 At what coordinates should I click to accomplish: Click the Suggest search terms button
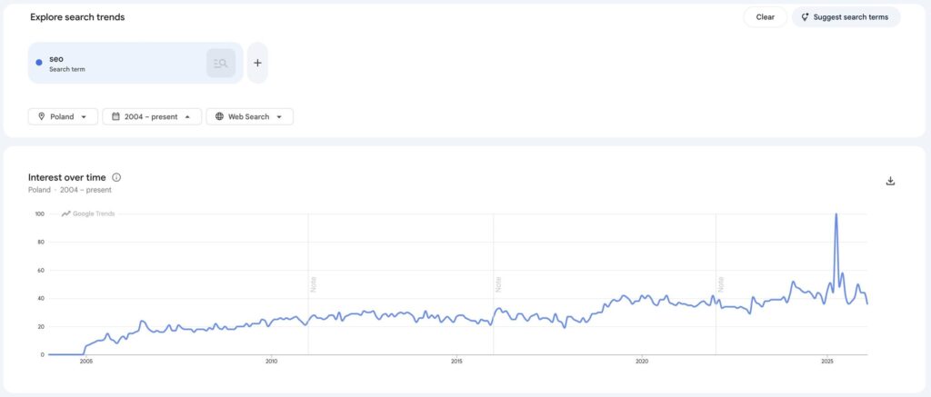pyautogui.click(x=846, y=17)
